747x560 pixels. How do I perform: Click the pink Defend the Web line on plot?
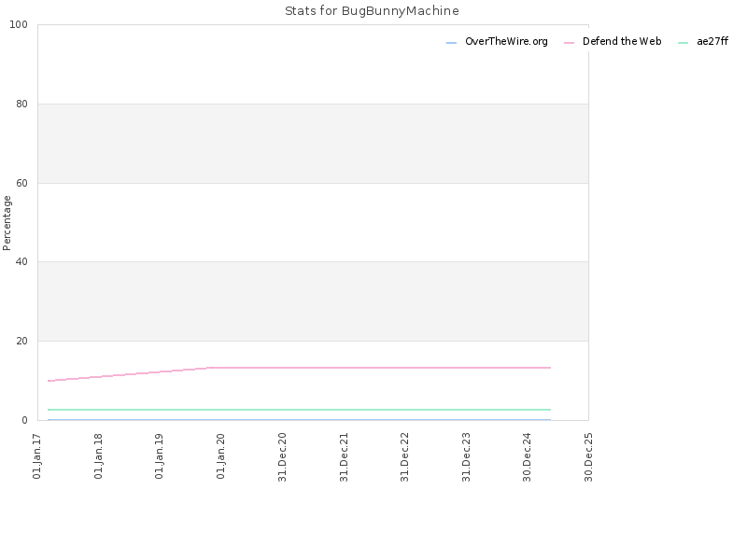(381, 368)
